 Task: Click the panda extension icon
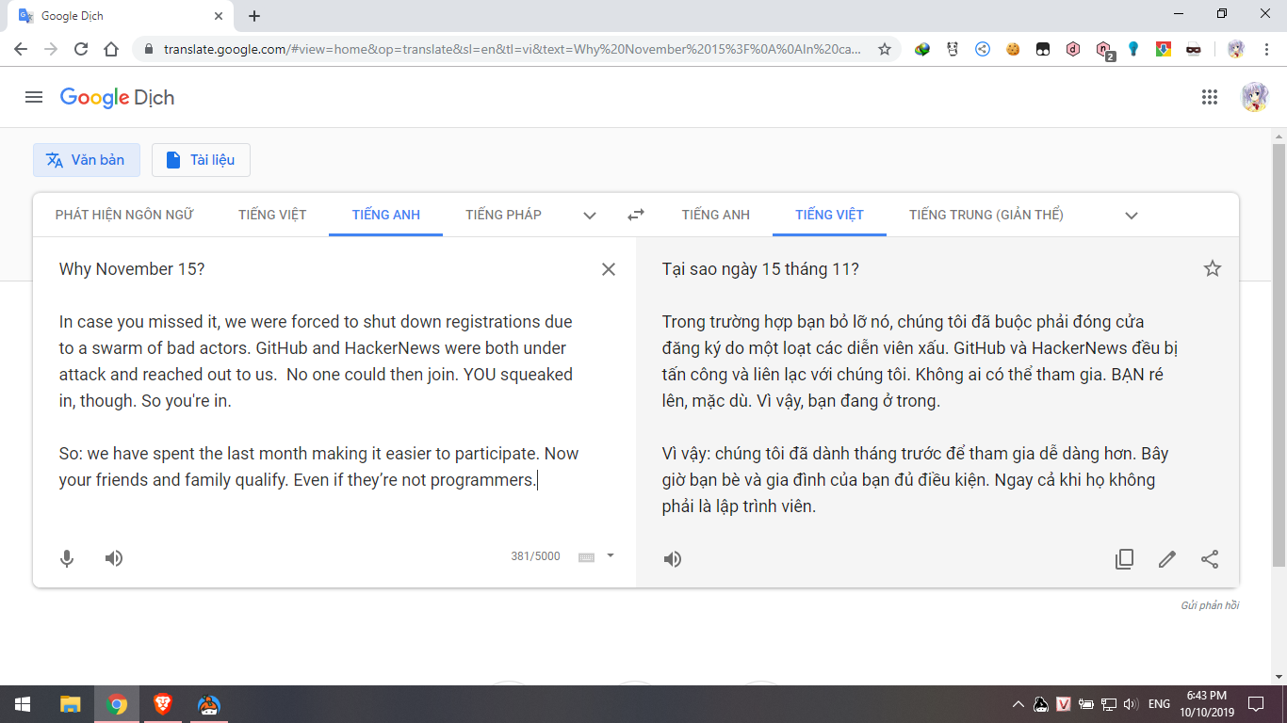pos(953,49)
